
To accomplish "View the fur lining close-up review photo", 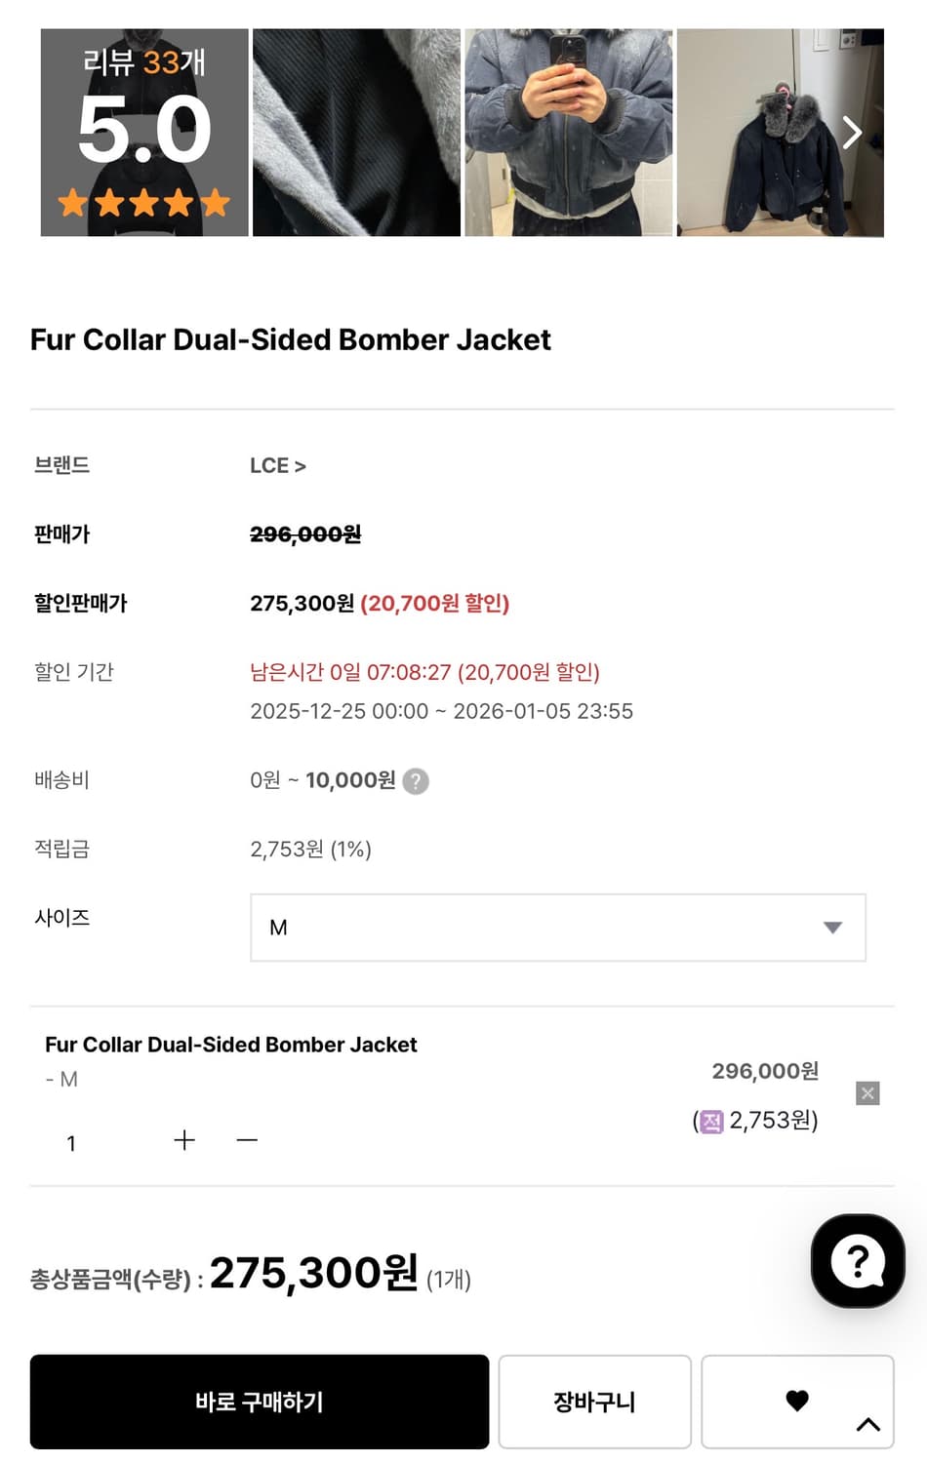I will [356, 133].
